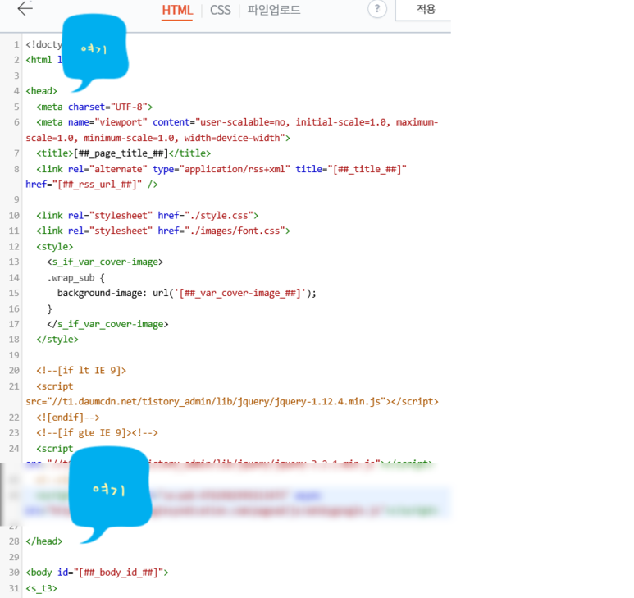Click the closing </style> tag
Image resolution: width=634 pixels, height=598 pixels.
click(x=57, y=340)
